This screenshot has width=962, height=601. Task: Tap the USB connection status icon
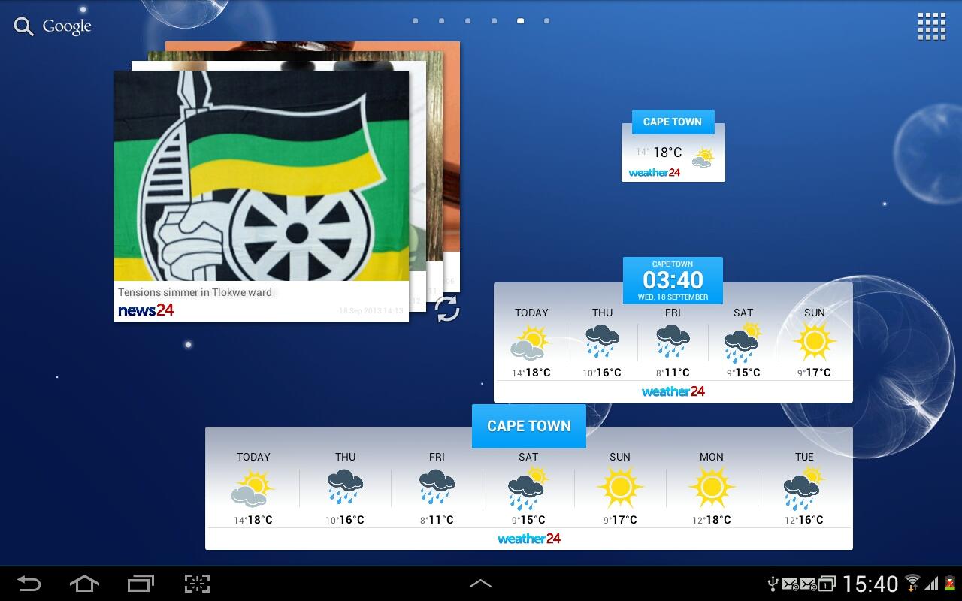(x=773, y=584)
